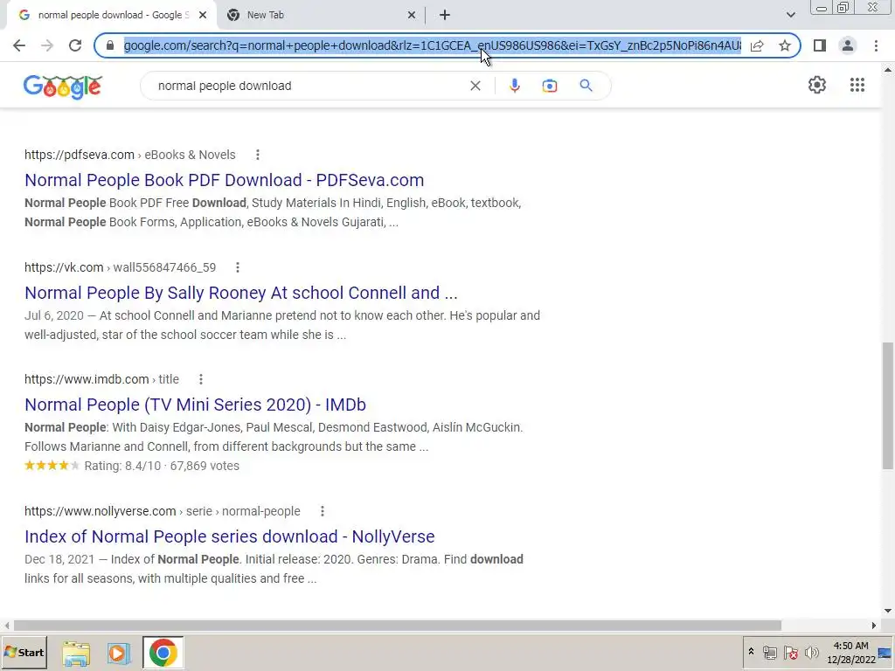Click vertical scrollbar up arrow
895x671 pixels.
coord(888,70)
